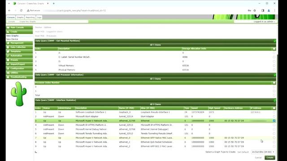
Task: Uncheck the ethernet_32769 interface row checkbox
Action: [274, 121]
